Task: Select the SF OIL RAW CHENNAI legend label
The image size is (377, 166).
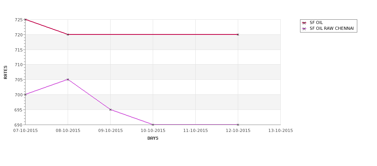Action: tap(331, 28)
